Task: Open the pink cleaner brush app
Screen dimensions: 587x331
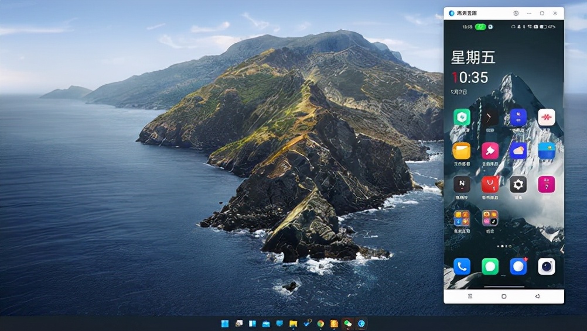Action: 490,151
